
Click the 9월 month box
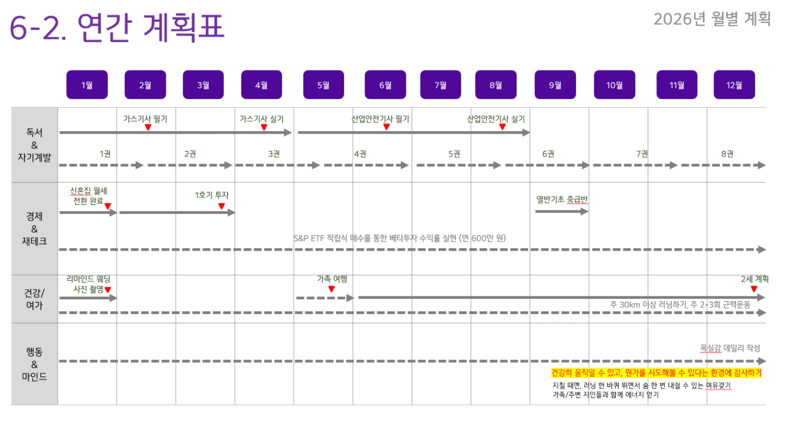click(x=555, y=85)
